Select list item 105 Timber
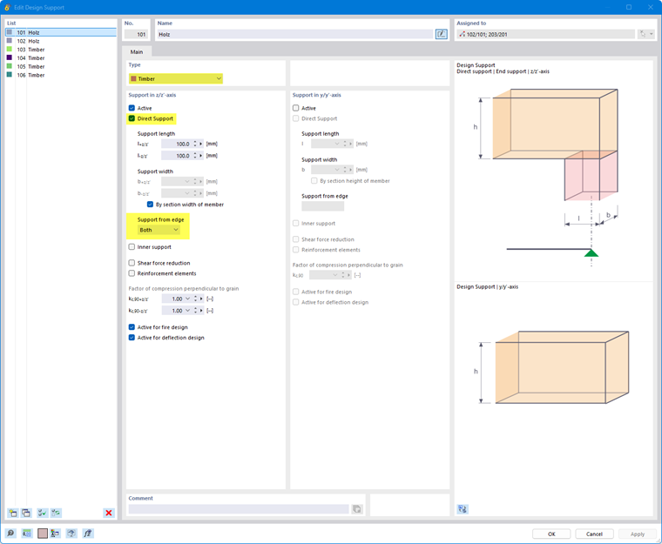This screenshot has height=544, width=662. coord(61,66)
